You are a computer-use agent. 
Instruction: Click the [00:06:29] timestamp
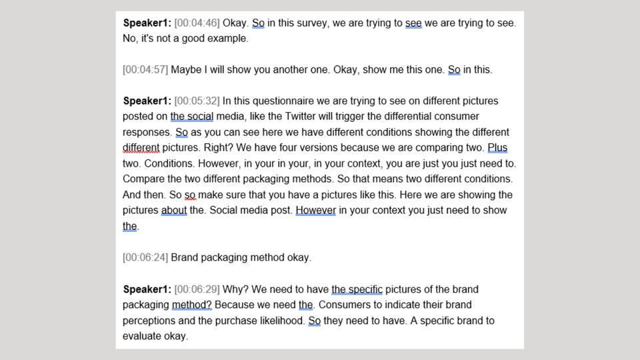click(197, 289)
